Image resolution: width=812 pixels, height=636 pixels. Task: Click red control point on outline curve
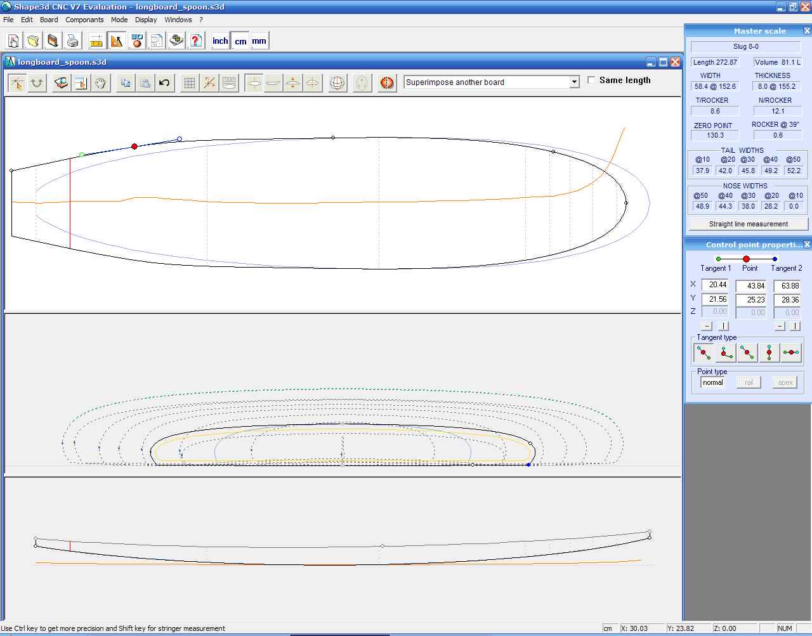[x=134, y=146]
